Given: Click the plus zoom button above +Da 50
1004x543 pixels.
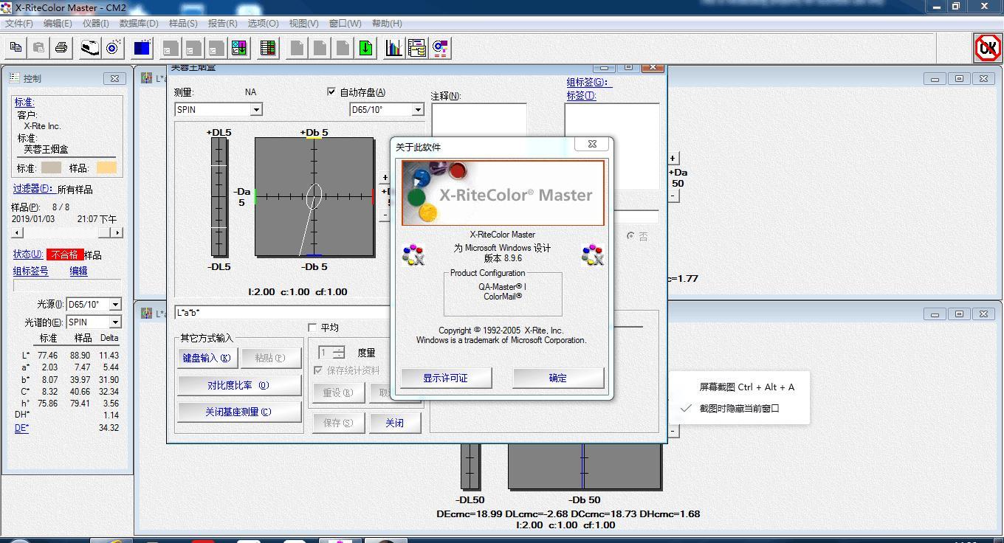Looking at the screenshot, I should [x=673, y=158].
